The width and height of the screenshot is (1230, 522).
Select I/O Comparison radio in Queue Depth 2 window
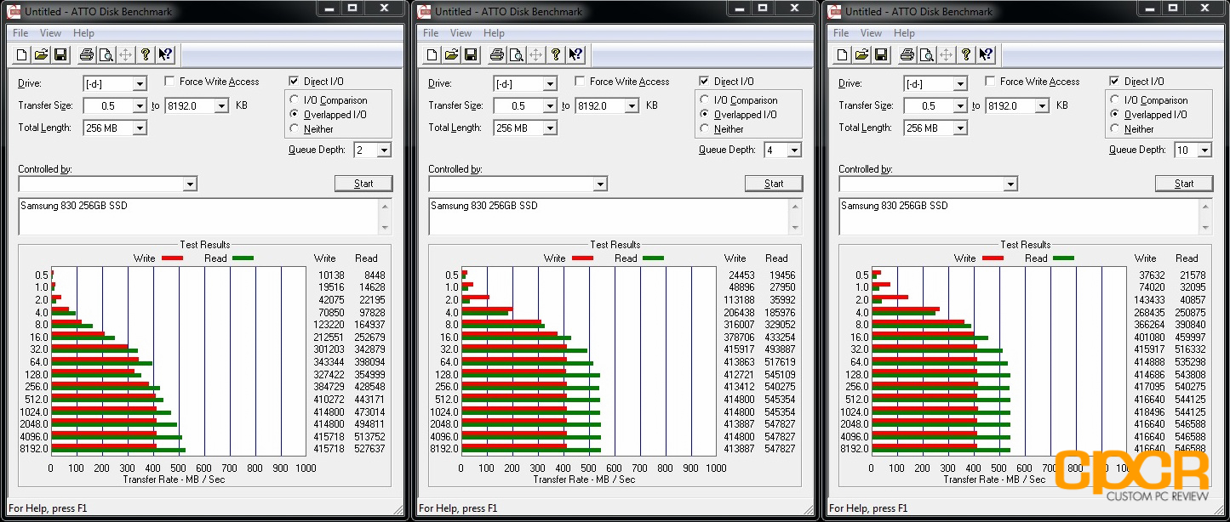295,100
